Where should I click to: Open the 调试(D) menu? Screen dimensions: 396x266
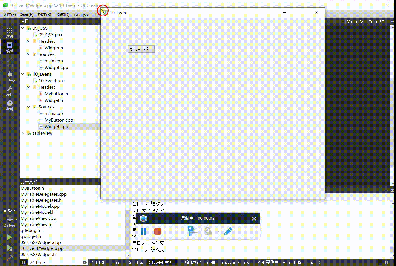62,14
